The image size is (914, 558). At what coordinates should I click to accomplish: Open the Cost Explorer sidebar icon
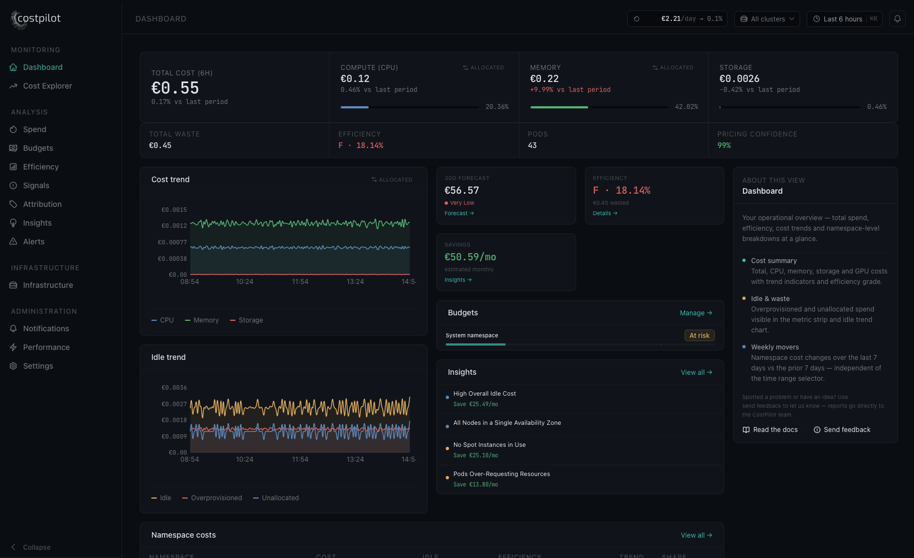pos(13,86)
